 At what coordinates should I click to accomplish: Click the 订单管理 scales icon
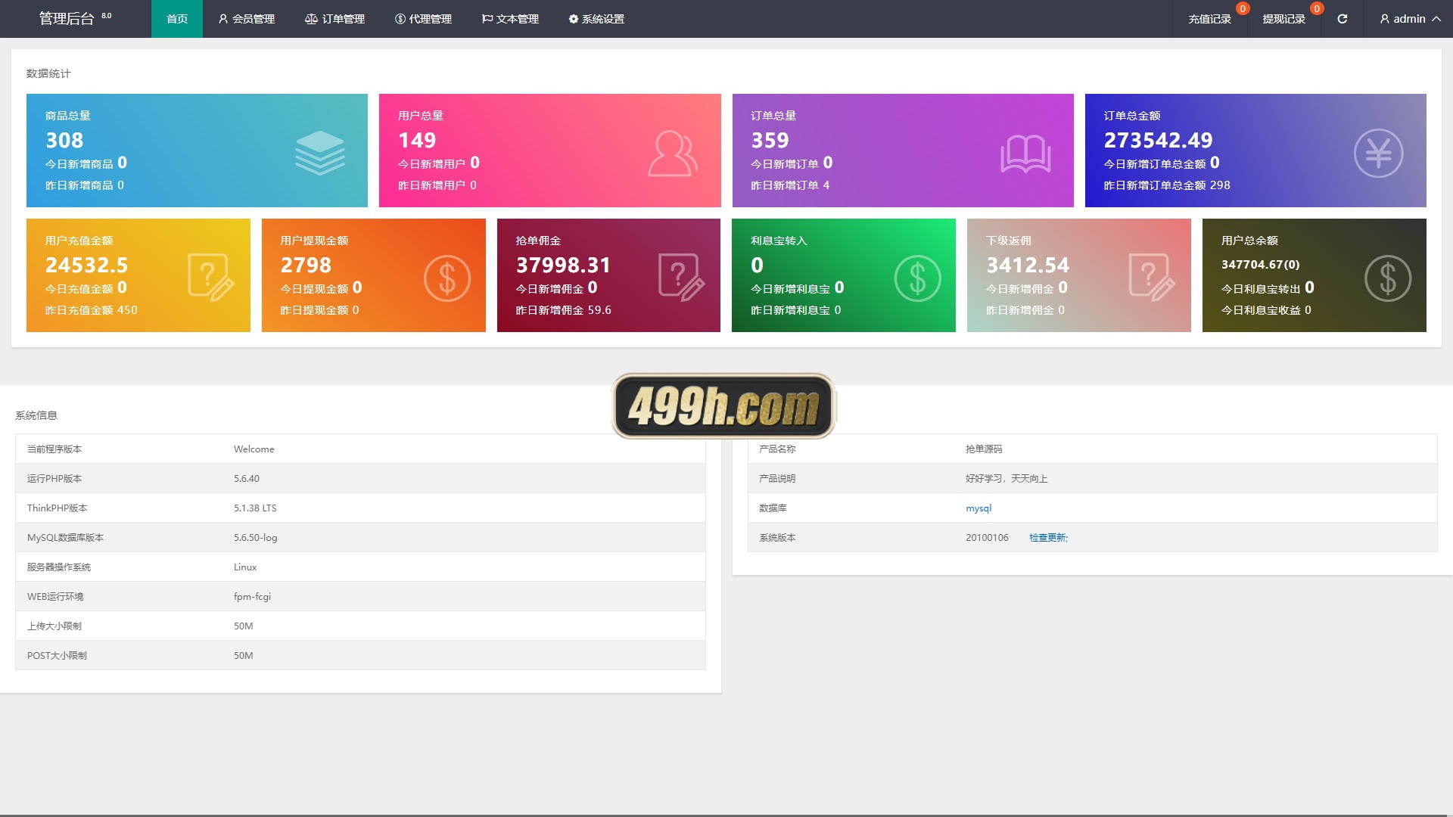tap(311, 19)
